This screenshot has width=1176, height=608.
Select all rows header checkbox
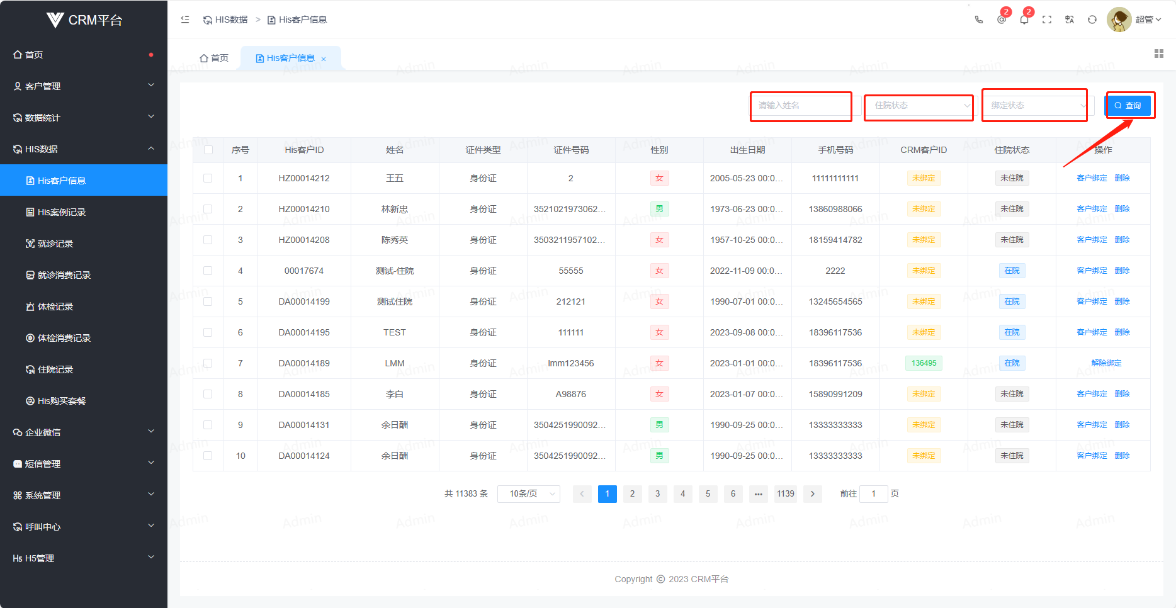208,150
